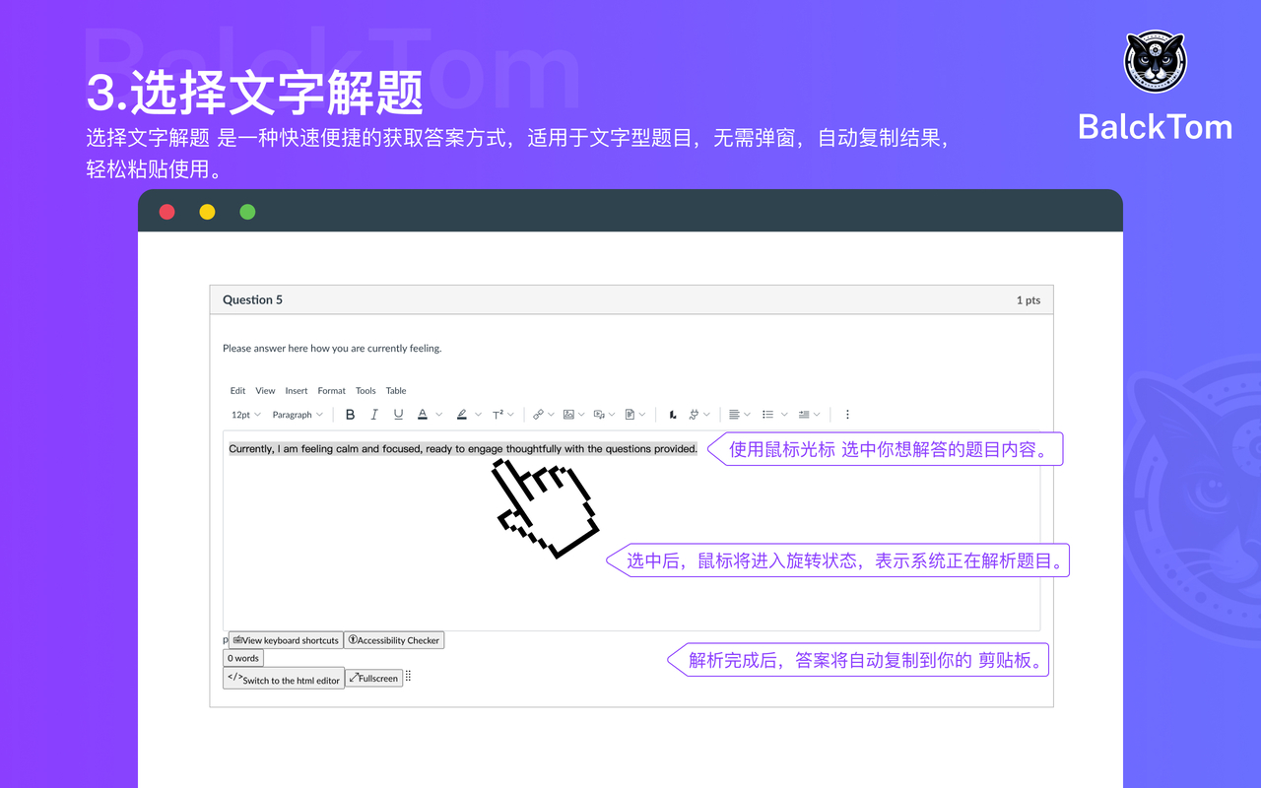Image resolution: width=1261 pixels, height=788 pixels.
Task: Click the '1 pts' label
Action: (1029, 300)
